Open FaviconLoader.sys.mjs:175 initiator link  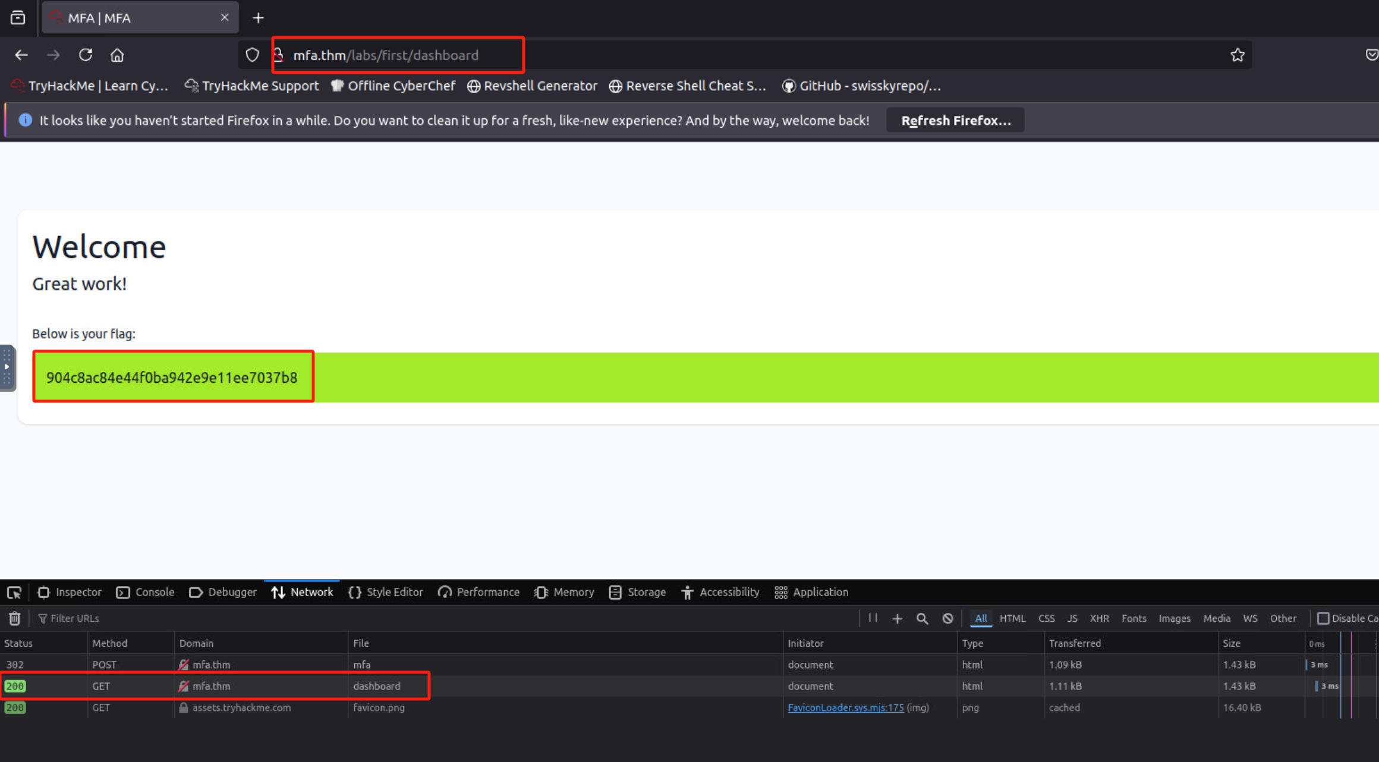[x=845, y=707]
